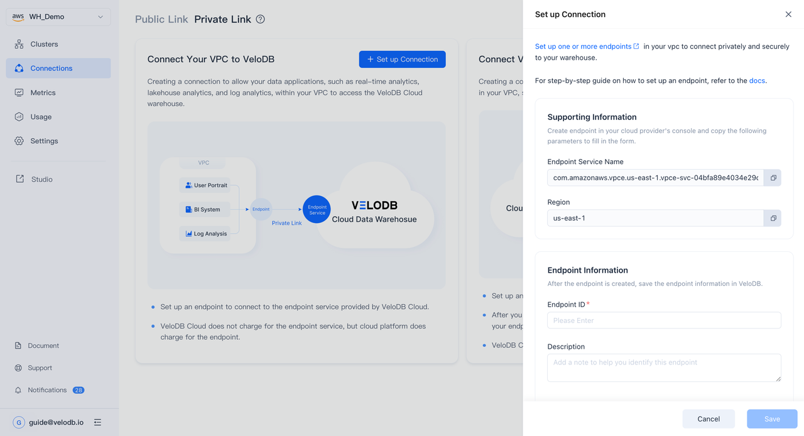Go to the Usage section
Viewport: 804px width, 436px height.
point(41,117)
